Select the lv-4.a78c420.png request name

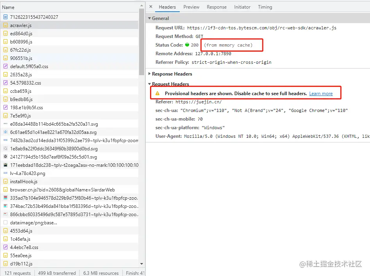[x=28, y=173]
